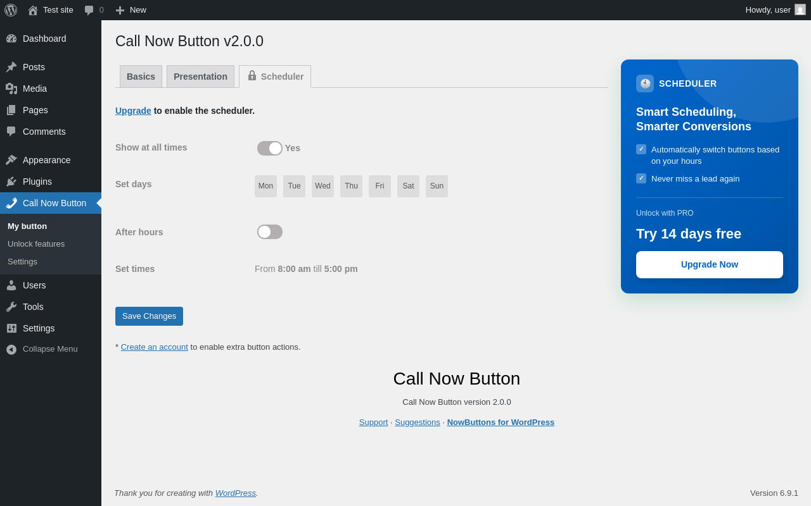The height and width of the screenshot is (506, 811).
Task: Open the Support link
Action: coord(373,423)
